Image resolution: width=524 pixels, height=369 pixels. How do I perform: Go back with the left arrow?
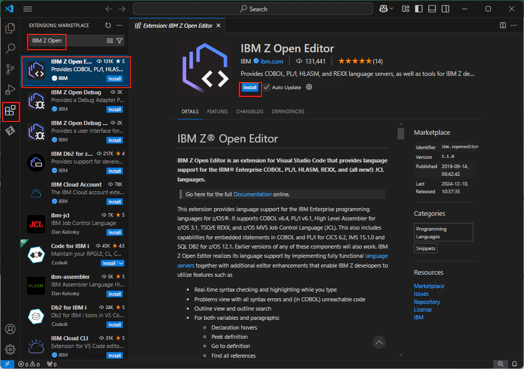[108, 9]
